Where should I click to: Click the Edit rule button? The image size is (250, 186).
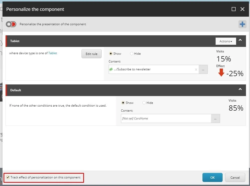[x=91, y=54]
